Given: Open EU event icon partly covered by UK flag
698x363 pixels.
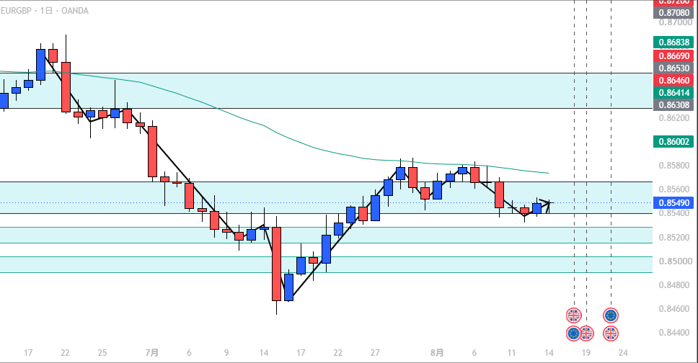Looking at the screenshot, I should [x=573, y=333].
